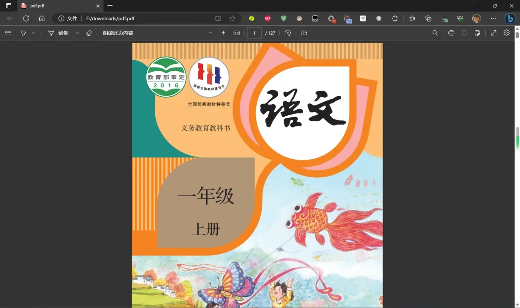Open PDF search with magnifier icon

tap(435, 33)
